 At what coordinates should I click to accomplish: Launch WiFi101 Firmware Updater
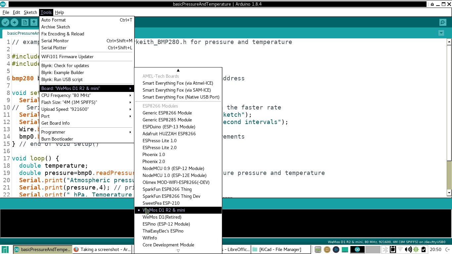pos(87,57)
